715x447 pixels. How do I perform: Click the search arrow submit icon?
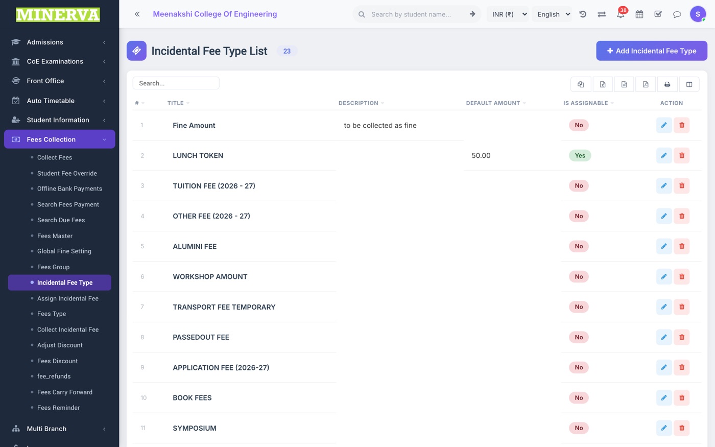[472, 14]
